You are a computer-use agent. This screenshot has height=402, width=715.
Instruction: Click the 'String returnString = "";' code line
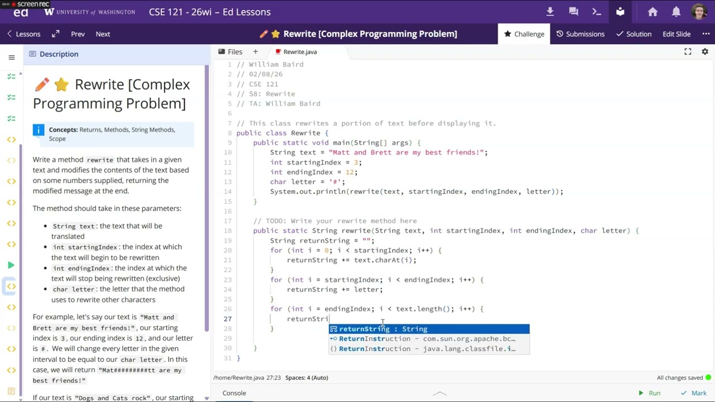pos(322,241)
